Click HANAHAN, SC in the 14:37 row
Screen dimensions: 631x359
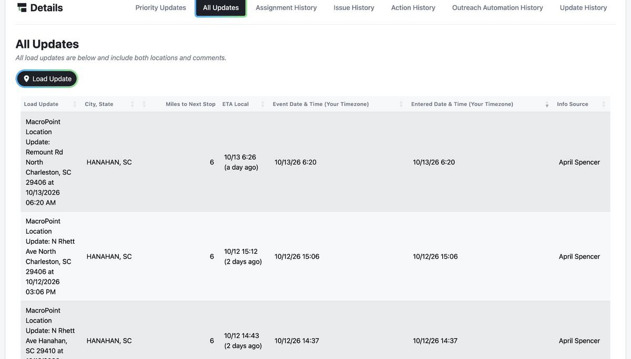[109, 341]
